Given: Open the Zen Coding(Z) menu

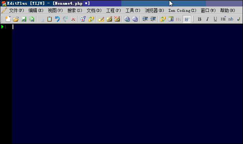Looking at the screenshot, I should (182, 10).
